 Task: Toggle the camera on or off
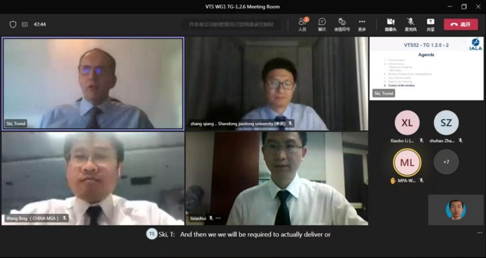click(391, 24)
